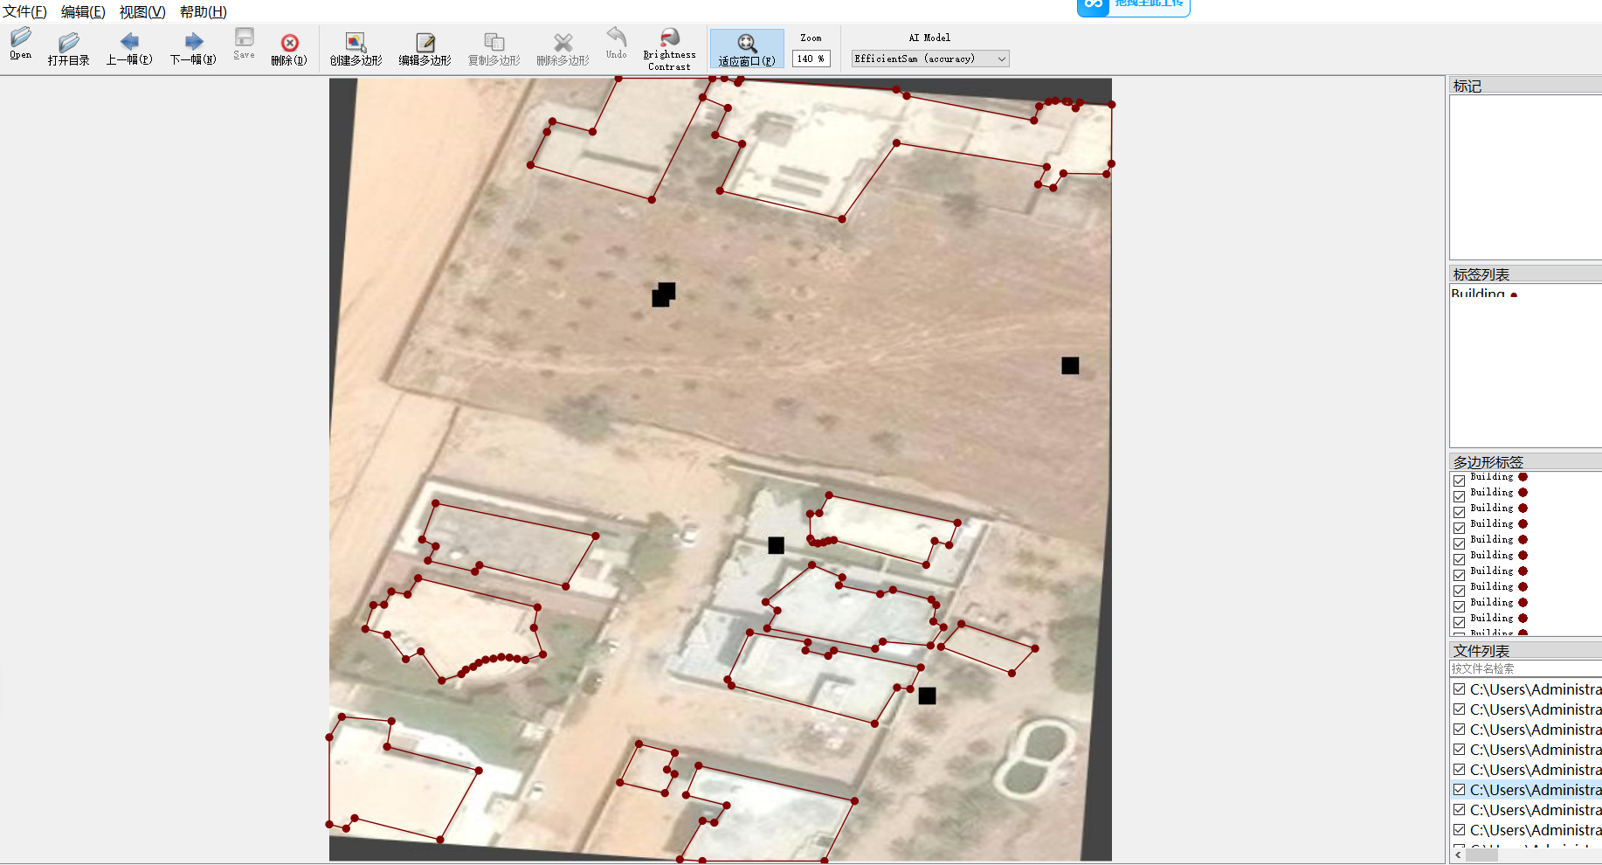Open the Brightness Contrast adjustment
Viewport: 1602px width, 865px height.
(x=670, y=49)
